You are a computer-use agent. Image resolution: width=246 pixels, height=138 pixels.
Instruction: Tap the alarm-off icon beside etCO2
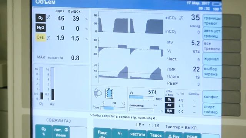click(181, 18)
